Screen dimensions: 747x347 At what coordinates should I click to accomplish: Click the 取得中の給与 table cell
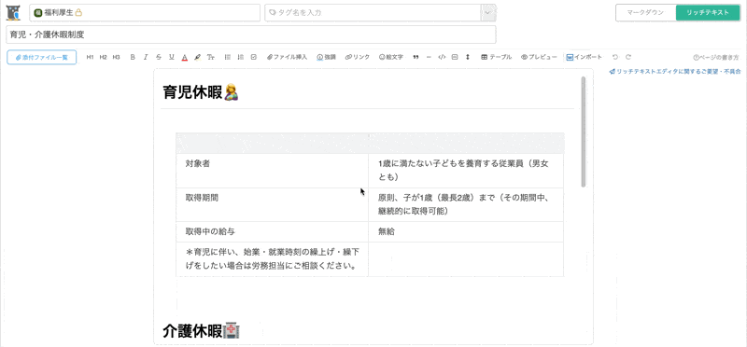click(x=272, y=232)
